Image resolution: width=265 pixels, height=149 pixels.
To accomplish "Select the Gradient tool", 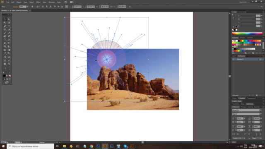I will tap(9, 50).
